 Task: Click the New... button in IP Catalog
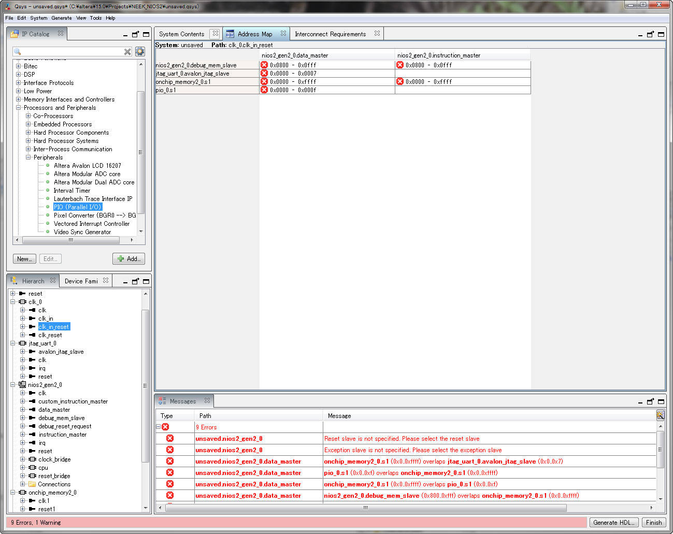[x=24, y=259]
